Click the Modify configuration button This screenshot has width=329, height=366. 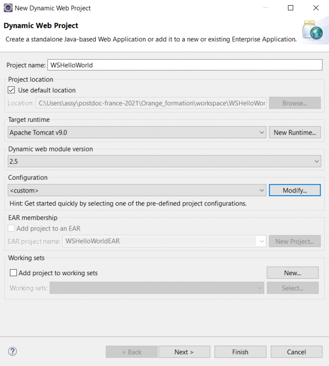point(295,190)
